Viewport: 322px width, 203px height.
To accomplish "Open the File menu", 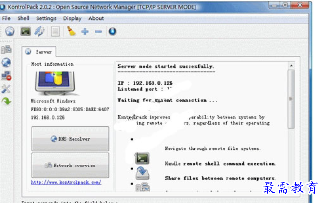I will 6,18.
